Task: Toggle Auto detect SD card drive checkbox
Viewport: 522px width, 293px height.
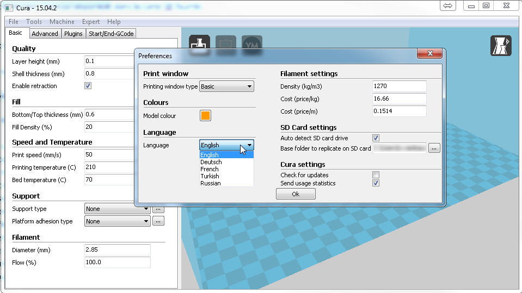Action: point(376,138)
